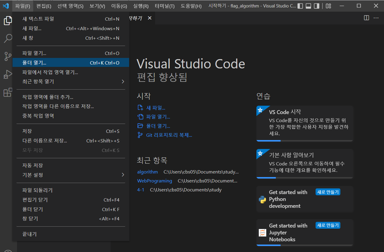384x252 pixels.
Task: Open editor More Actions ellipsis
Action: (376, 18)
